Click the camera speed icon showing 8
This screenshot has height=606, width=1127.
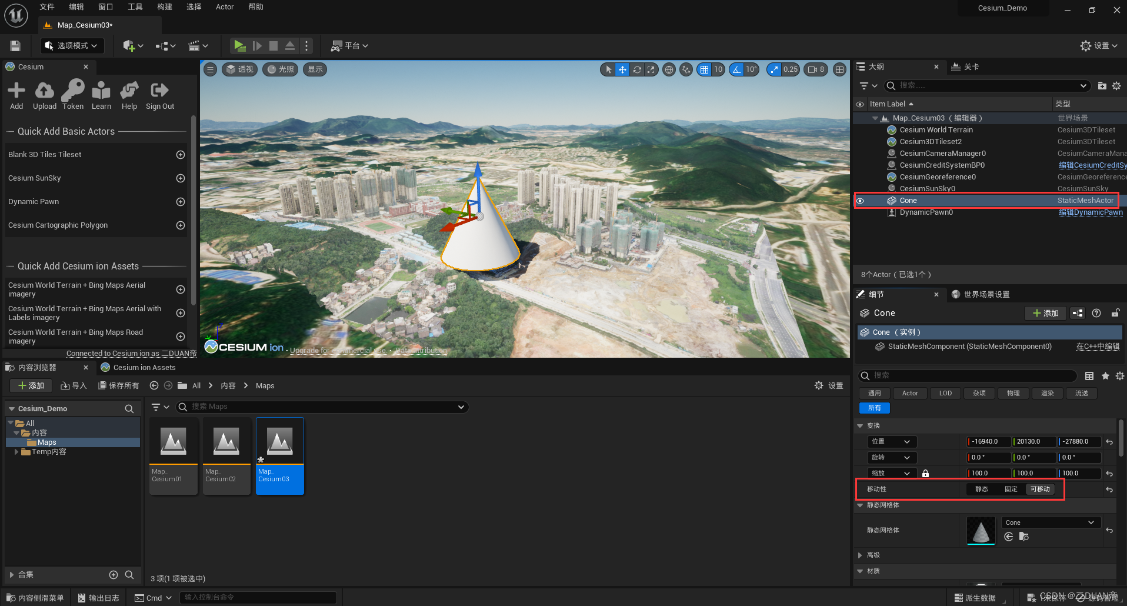[x=815, y=69]
